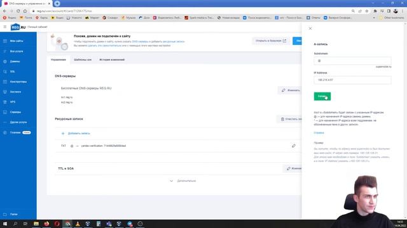Switch to the Управление tab
Viewport: 407px width, 228px height.
click(59, 60)
